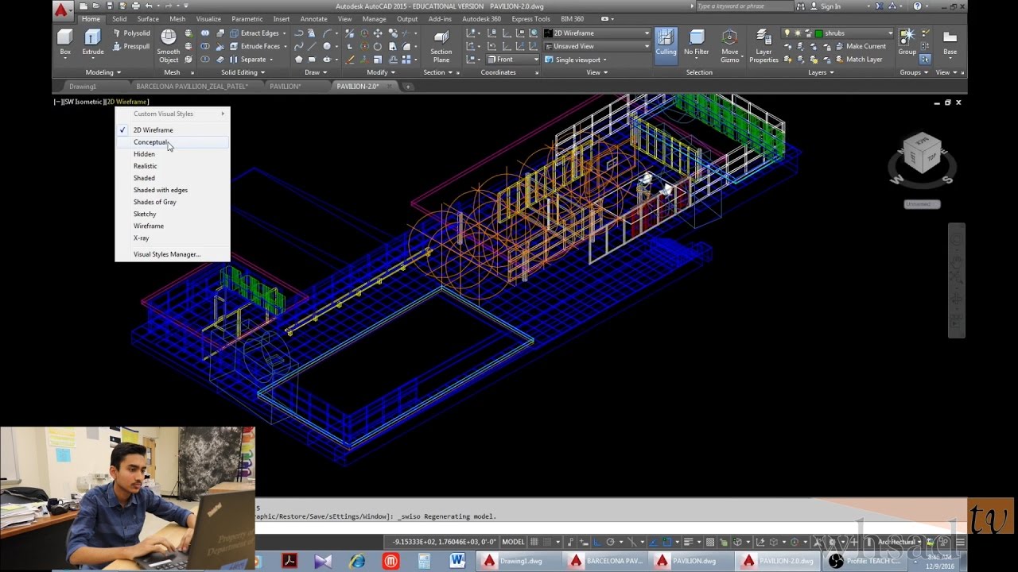
Task: Toggle the grid display in status bar
Action: (535, 542)
